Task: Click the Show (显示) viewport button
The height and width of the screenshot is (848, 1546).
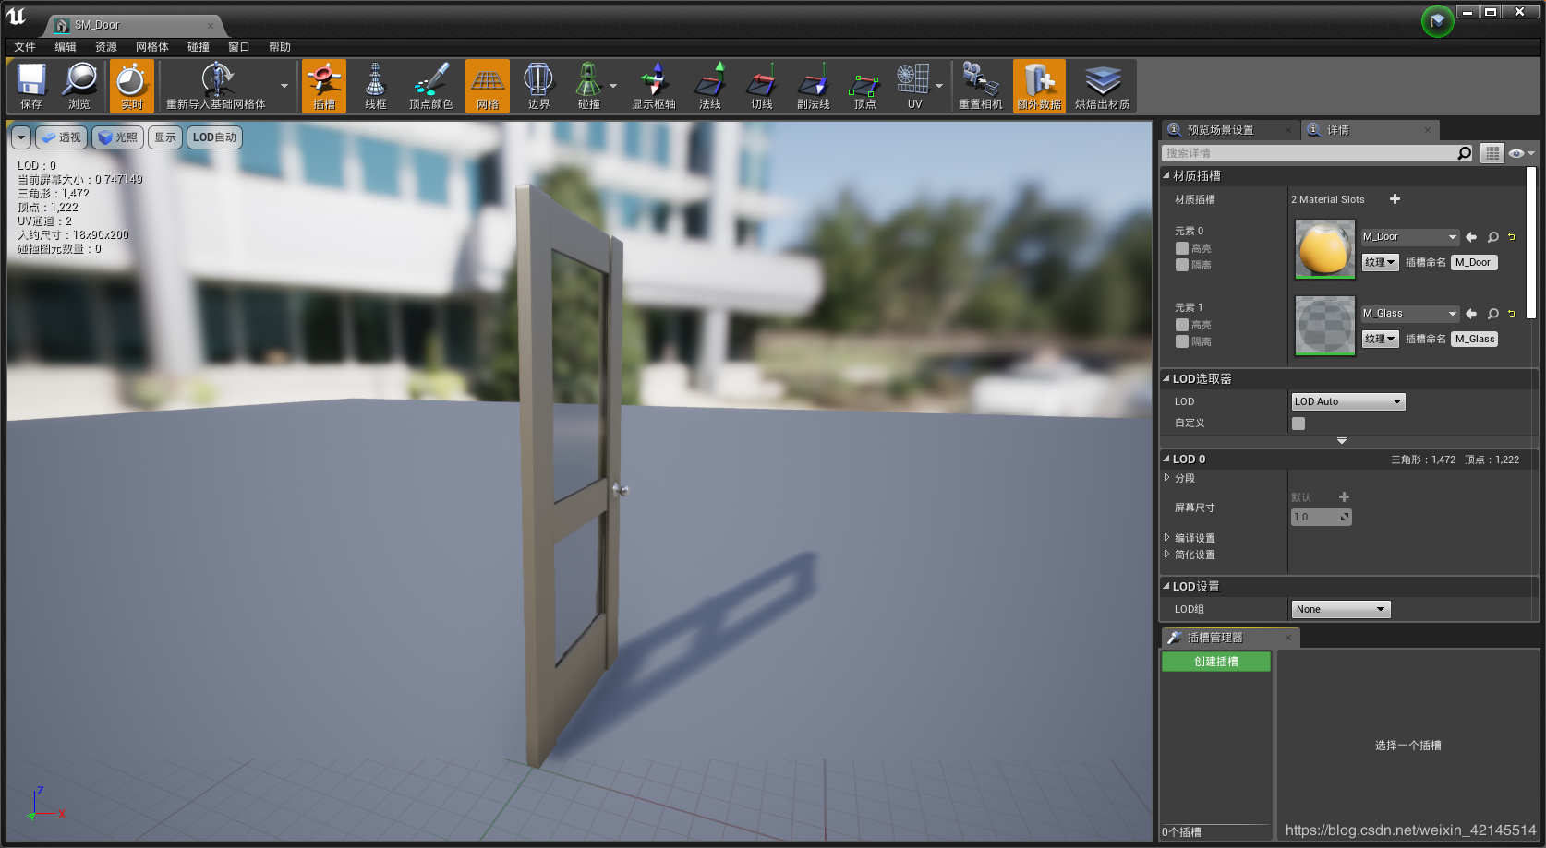Action: coord(165,137)
